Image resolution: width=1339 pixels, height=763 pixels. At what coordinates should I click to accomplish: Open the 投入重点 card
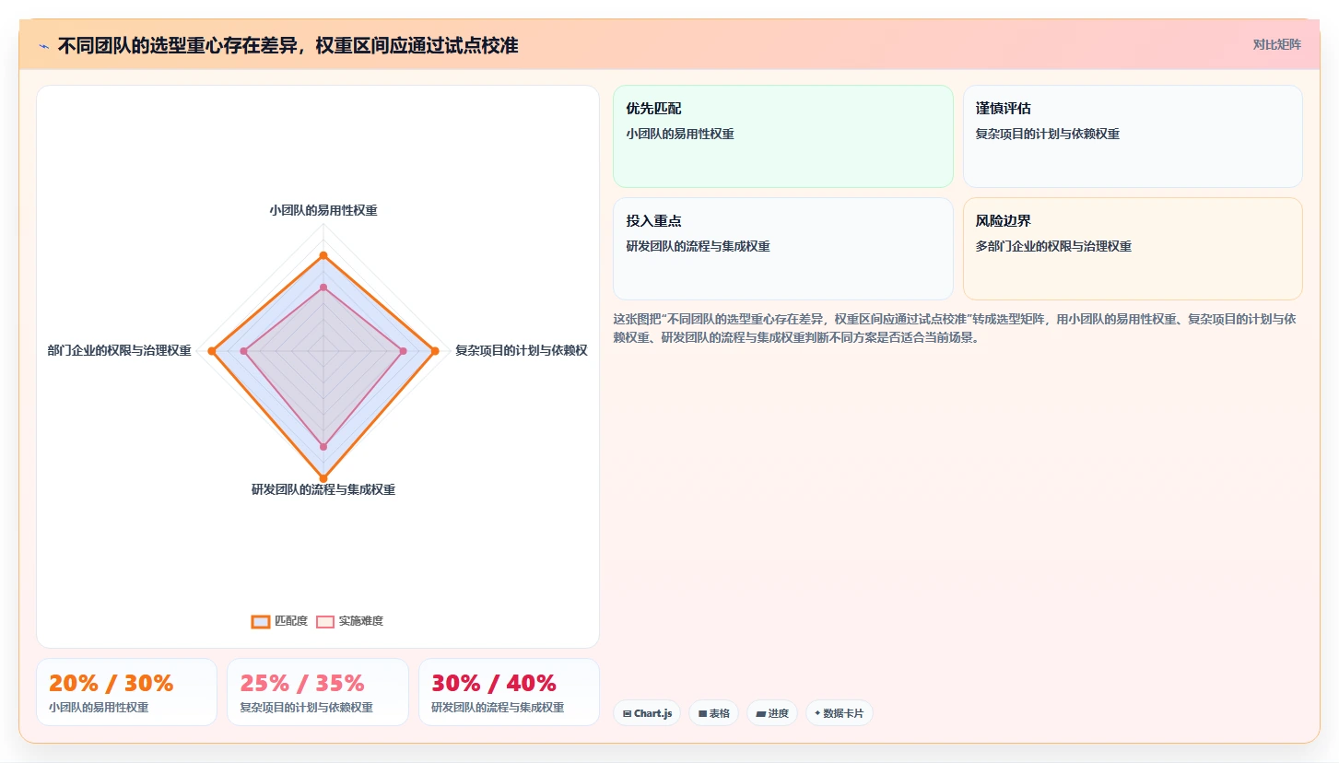[x=782, y=249]
